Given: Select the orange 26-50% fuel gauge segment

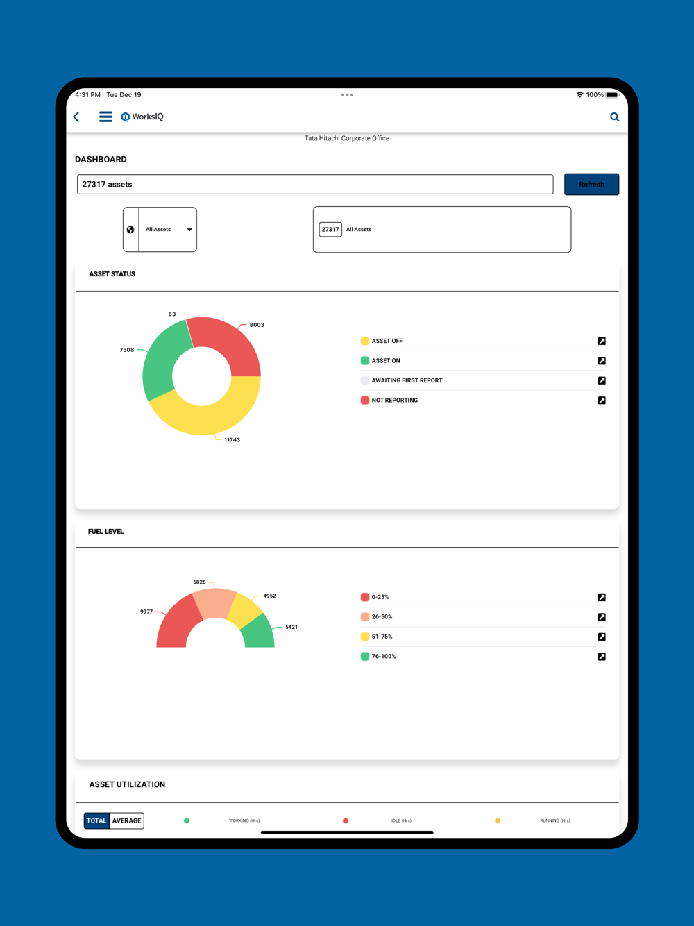Looking at the screenshot, I should coord(215,603).
